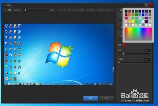The height and width of the screenshot is (106, 158).
Task: Click the 透明度 transparency slider handle
Action: click(119, 63)
